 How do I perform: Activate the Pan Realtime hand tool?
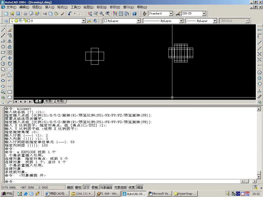(x=90, y=14)
